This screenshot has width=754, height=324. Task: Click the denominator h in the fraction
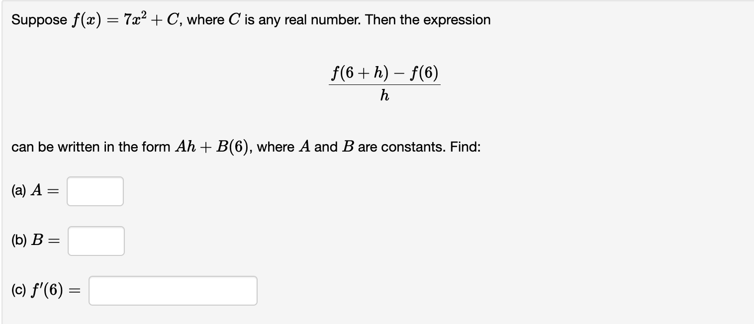point(384,95)
